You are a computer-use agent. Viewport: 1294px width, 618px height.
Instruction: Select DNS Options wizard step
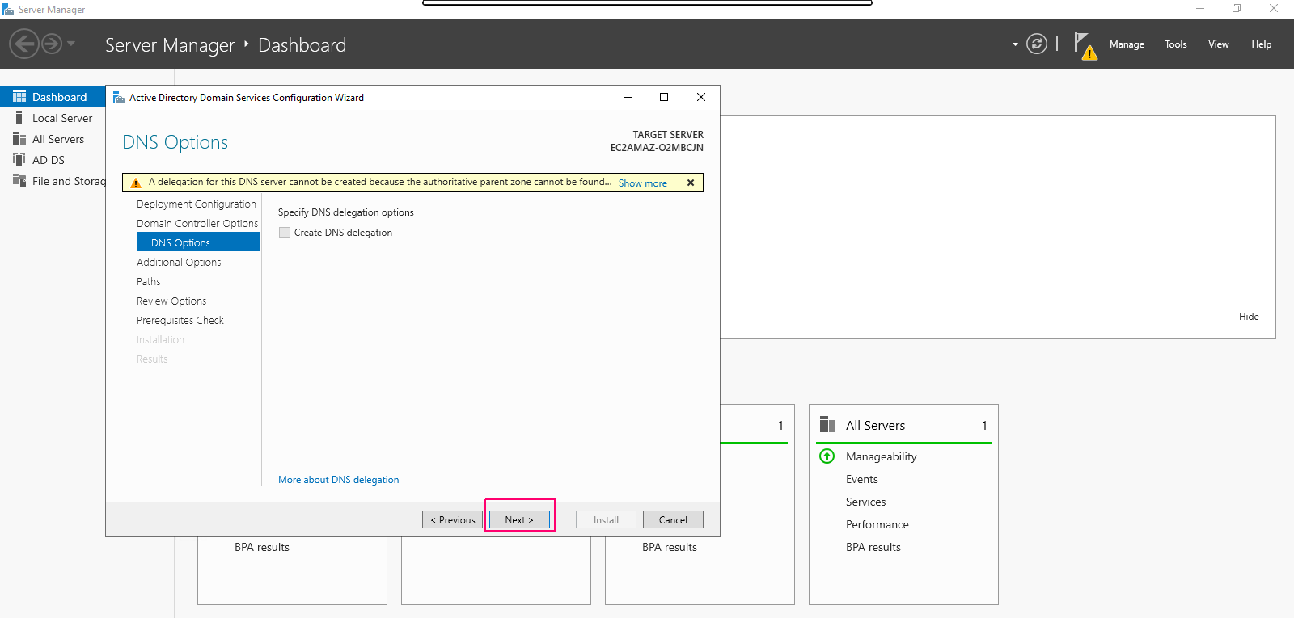pyautogui.click(x=198, y=242)
